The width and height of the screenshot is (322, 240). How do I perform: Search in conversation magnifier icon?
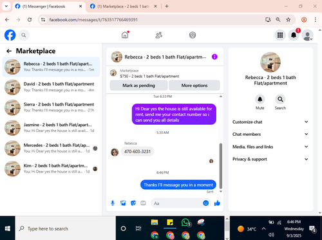click(280, 99)
